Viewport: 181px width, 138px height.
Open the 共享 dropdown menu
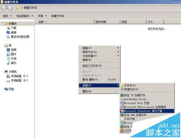pyautogui.click(x=42, y=16)
